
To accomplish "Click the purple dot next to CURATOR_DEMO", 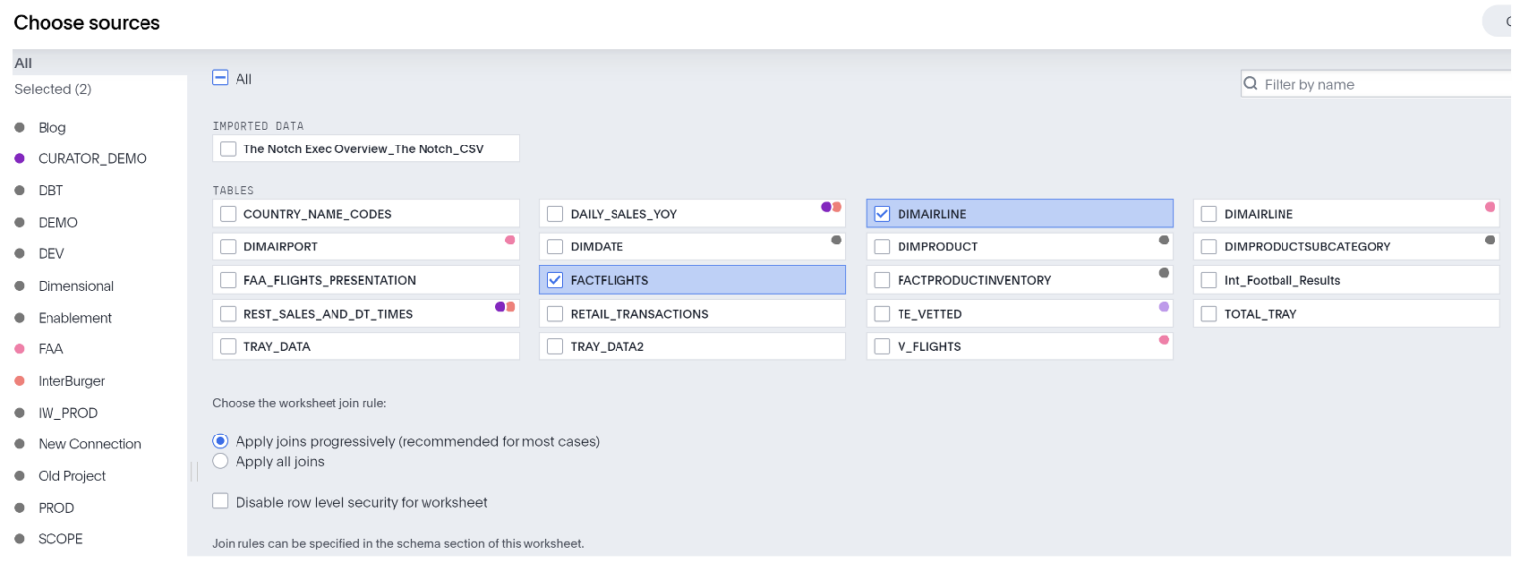I will [20, 158].
